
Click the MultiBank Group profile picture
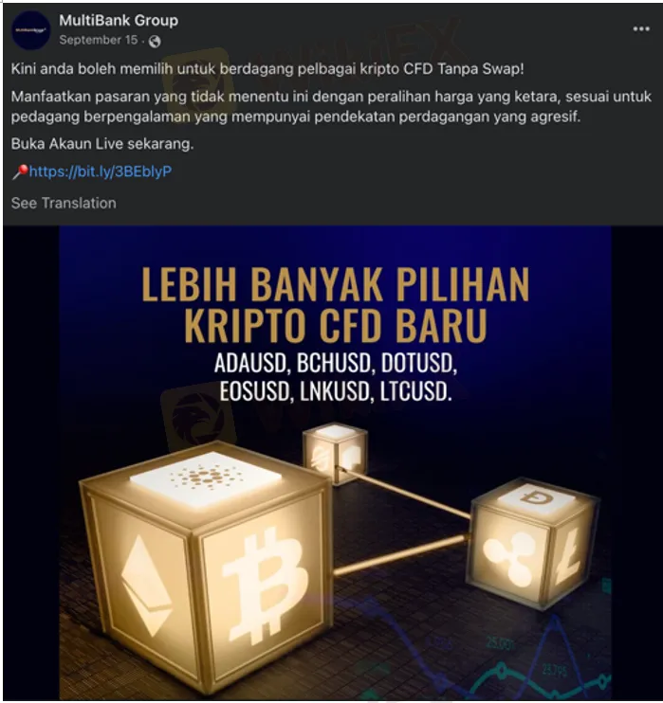30,30
